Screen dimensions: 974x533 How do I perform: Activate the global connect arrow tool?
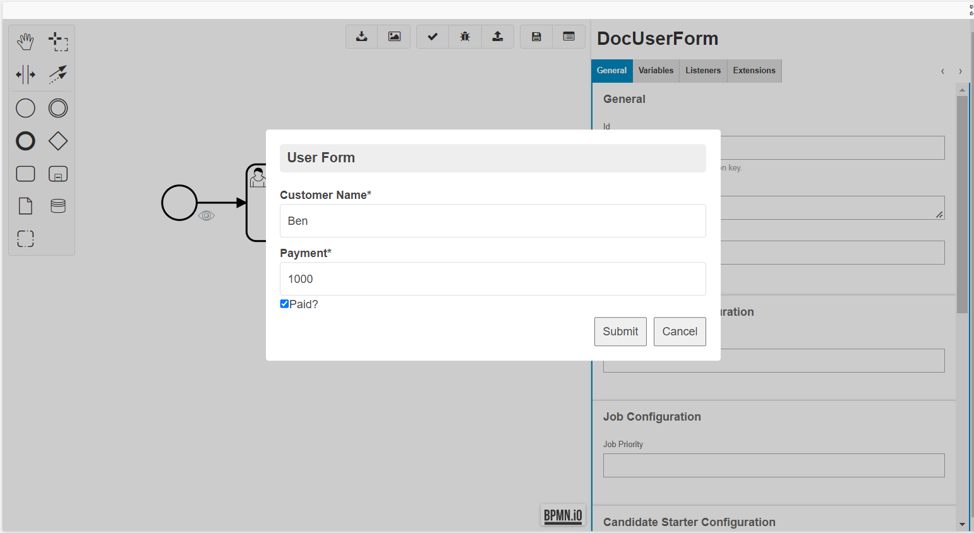point(58,75)
